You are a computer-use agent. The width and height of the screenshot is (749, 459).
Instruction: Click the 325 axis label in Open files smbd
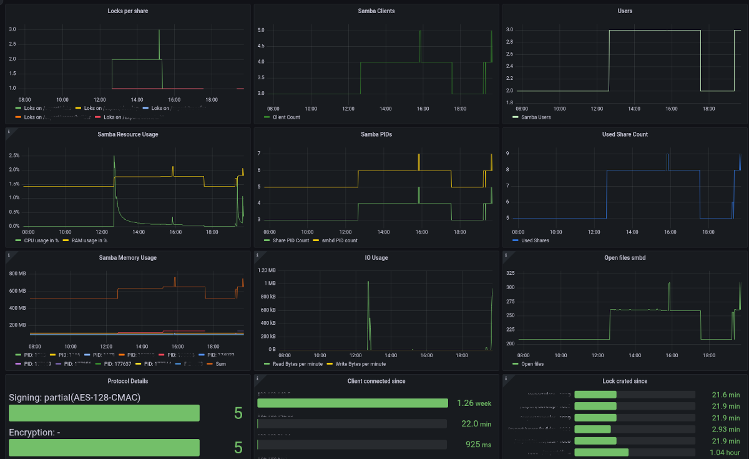pyautogui.click(x=510, y=274)
